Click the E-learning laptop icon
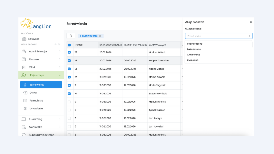Image resolution: width=274 pixels, height=154 pixels. pos(24,119)
